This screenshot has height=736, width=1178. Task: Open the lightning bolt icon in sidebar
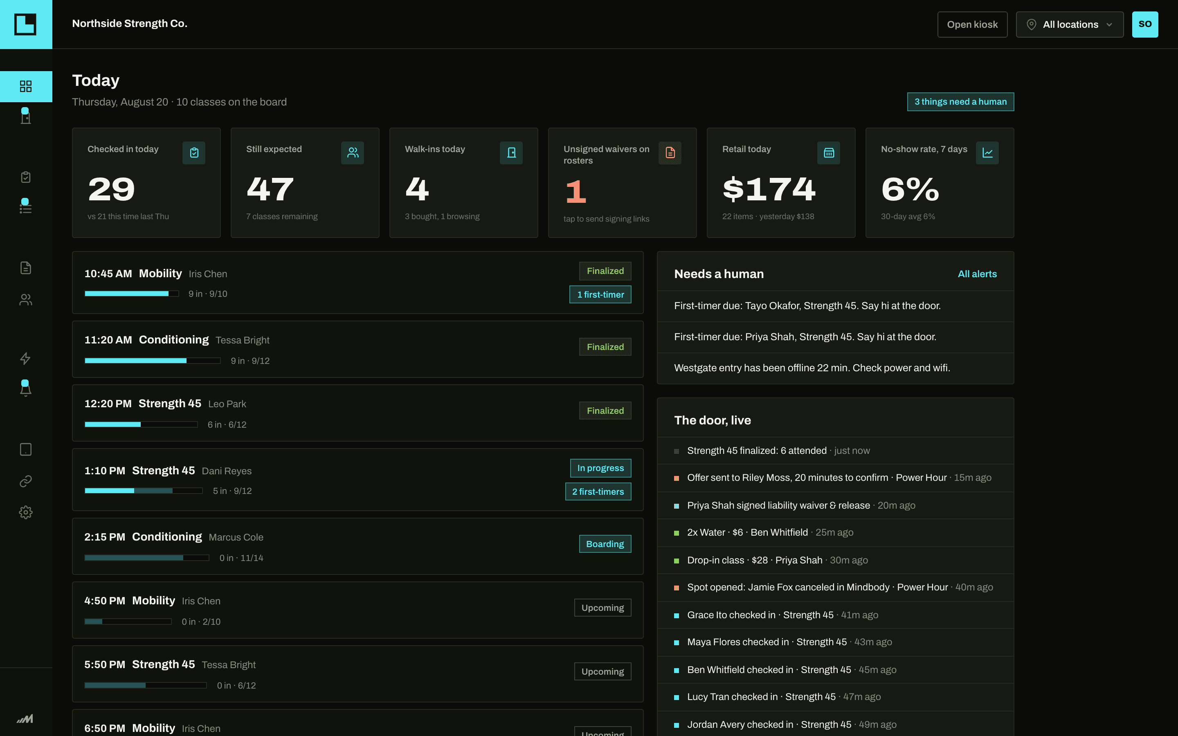[26, 359]
